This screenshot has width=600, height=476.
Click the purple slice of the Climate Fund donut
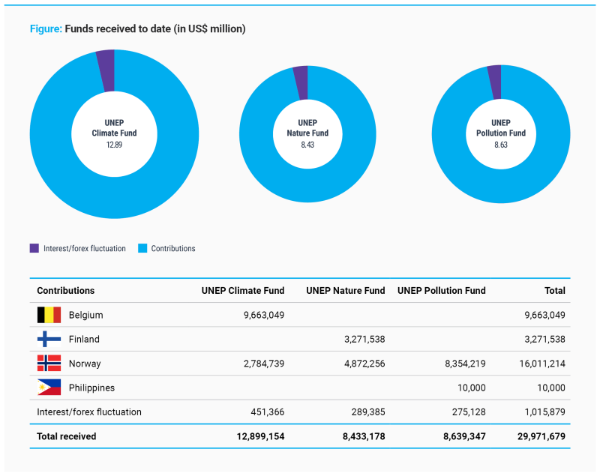click(x=106, y=70)
